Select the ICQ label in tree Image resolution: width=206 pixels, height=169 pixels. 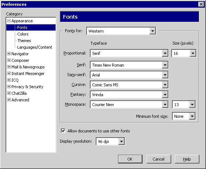(x=15, y=80)
